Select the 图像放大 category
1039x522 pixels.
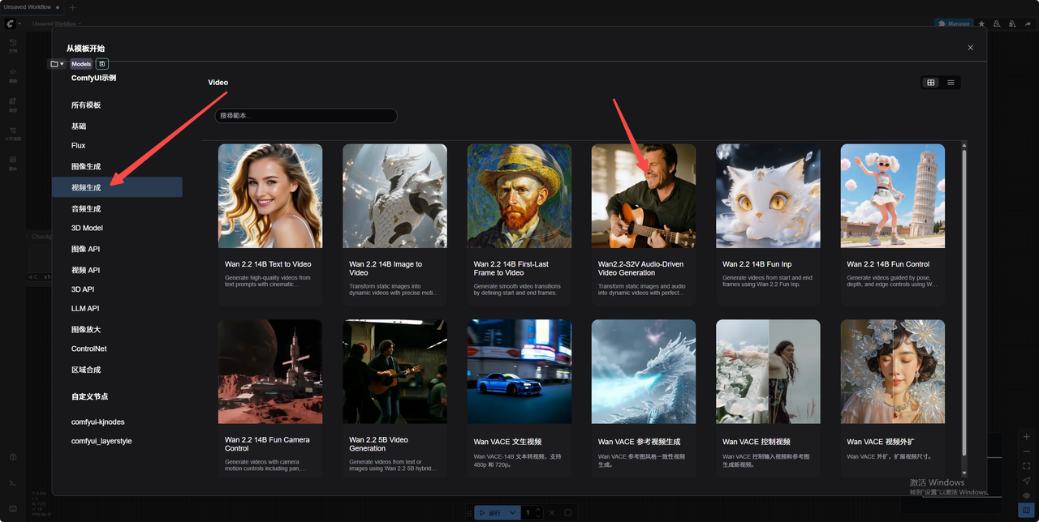point(117,329)
